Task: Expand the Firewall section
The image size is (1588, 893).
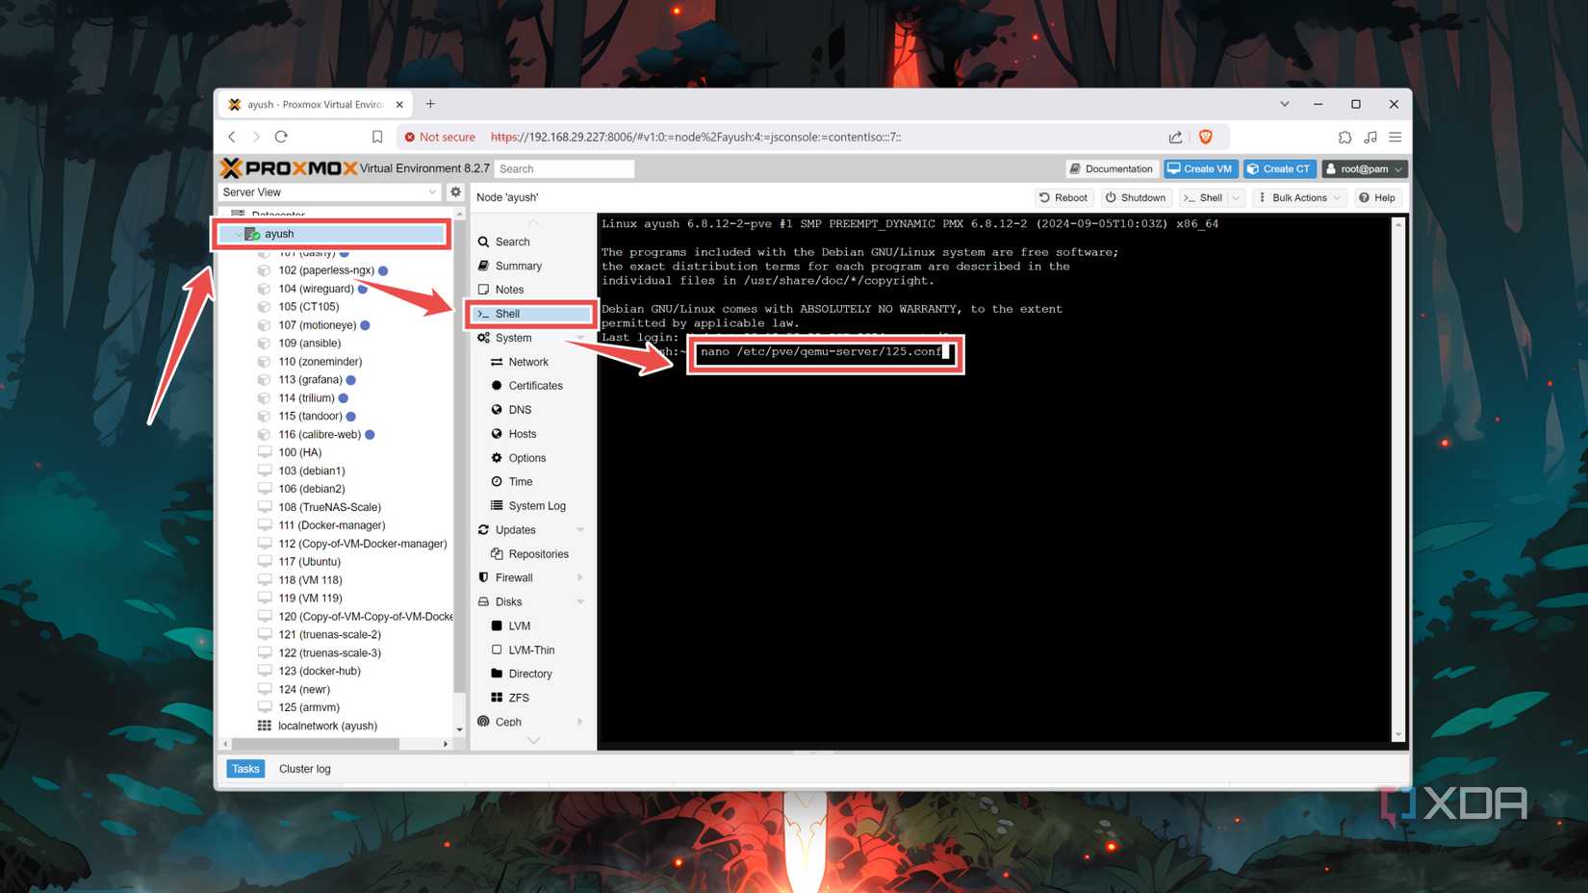Action: pos(580,577)
